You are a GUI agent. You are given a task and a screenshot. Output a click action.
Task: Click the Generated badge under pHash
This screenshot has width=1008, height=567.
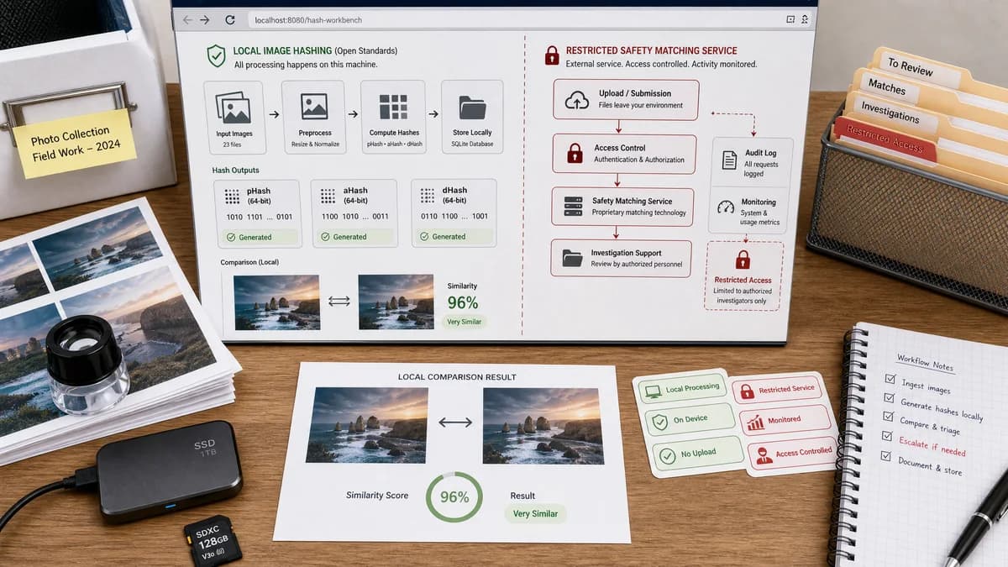tap(259, 238)
